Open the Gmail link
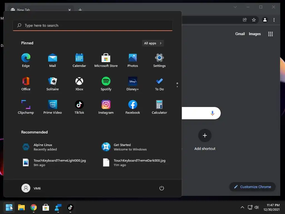Screen dimensions: 285x214 click(x=240, y=34)
